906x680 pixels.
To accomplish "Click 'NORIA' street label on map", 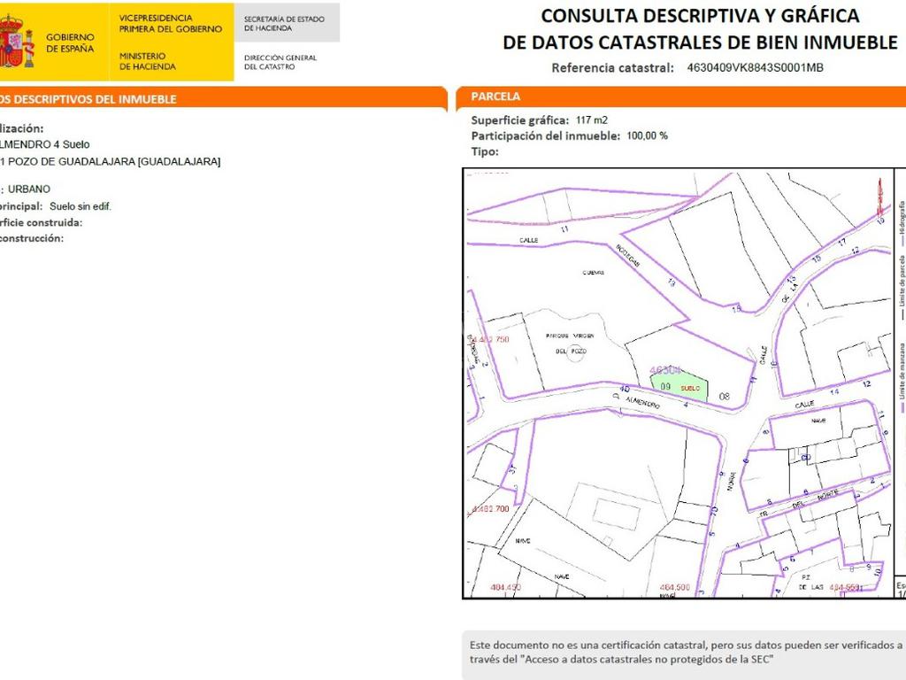I will (x=731, y=482).
